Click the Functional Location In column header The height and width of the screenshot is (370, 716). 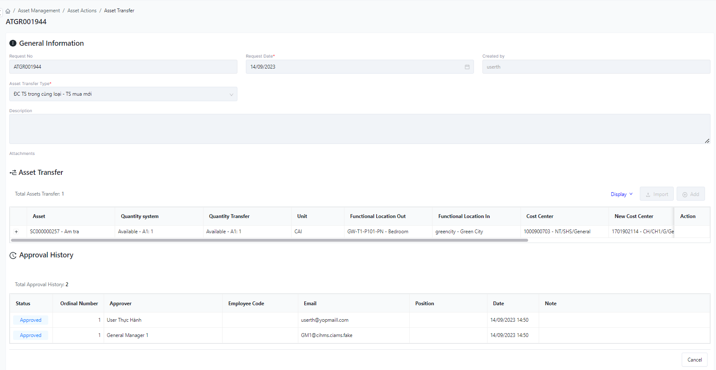(464, 216)
